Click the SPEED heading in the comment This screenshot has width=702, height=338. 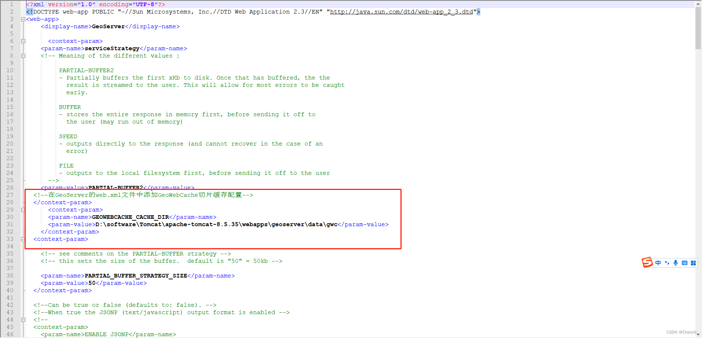[x=68, y=136]
